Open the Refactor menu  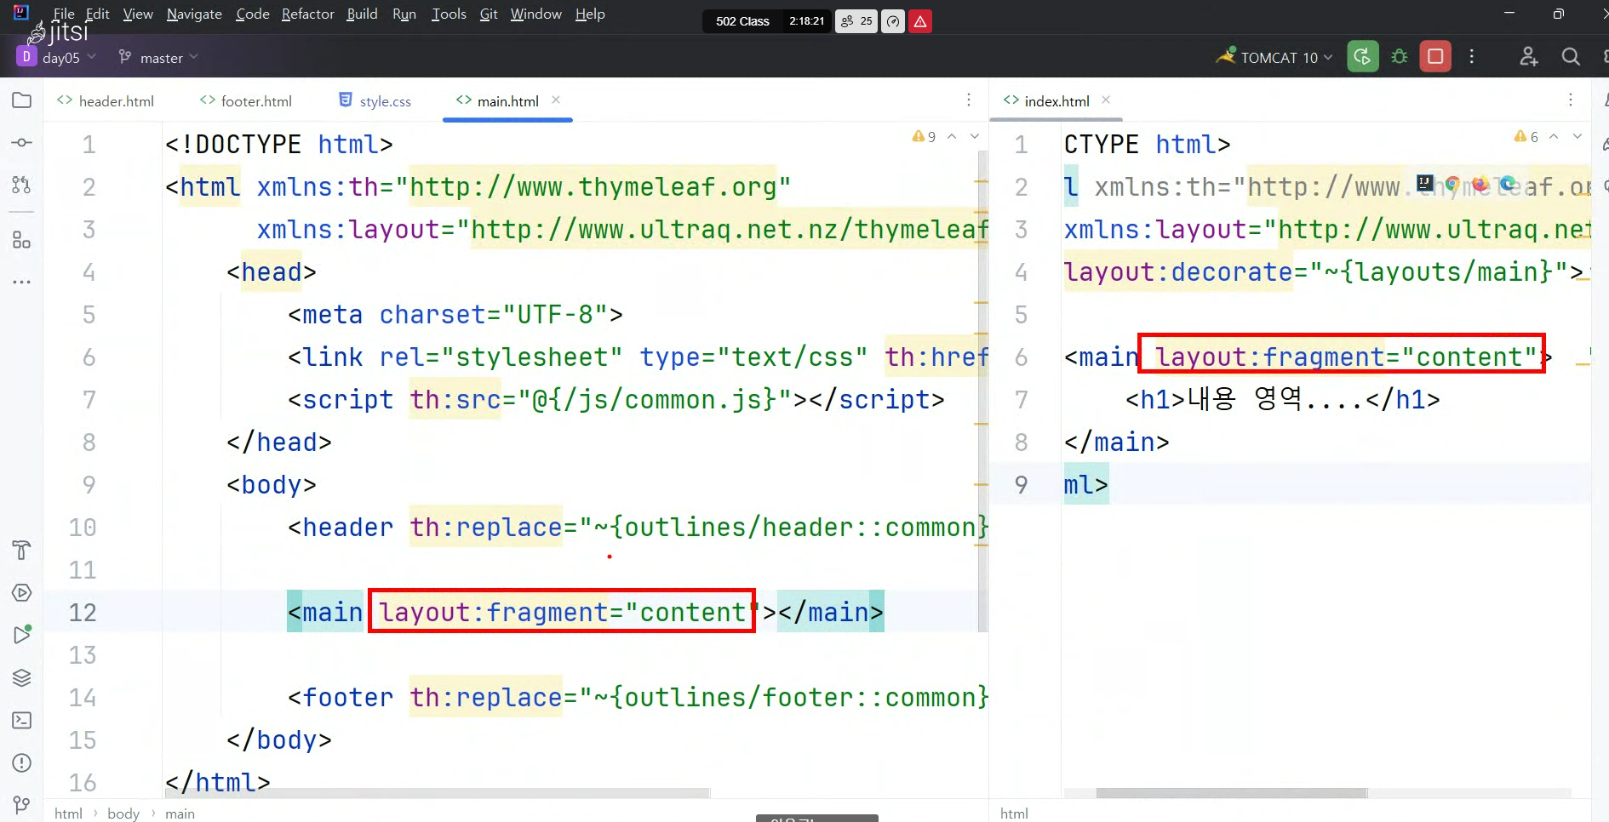pyautogui.click(x=308, y=14)
